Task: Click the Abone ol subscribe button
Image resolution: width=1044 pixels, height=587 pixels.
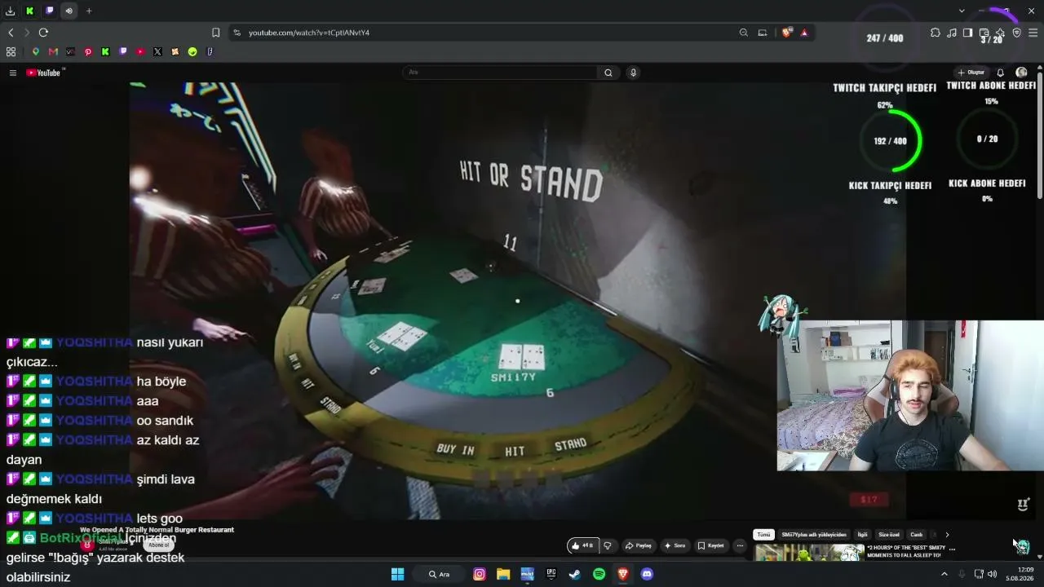Action: coord(159,545)
